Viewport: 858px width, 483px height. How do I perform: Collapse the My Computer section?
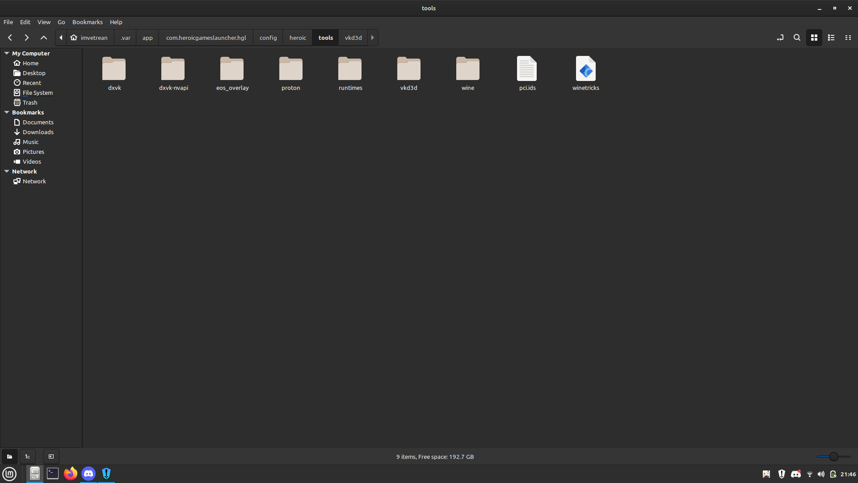tap(7, 53)
